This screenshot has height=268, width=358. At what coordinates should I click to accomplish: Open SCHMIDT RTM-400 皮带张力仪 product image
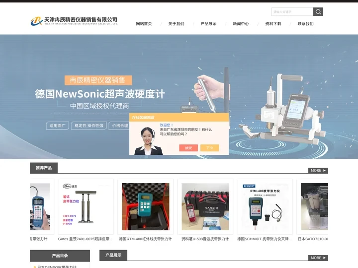[x=265, y=206]
